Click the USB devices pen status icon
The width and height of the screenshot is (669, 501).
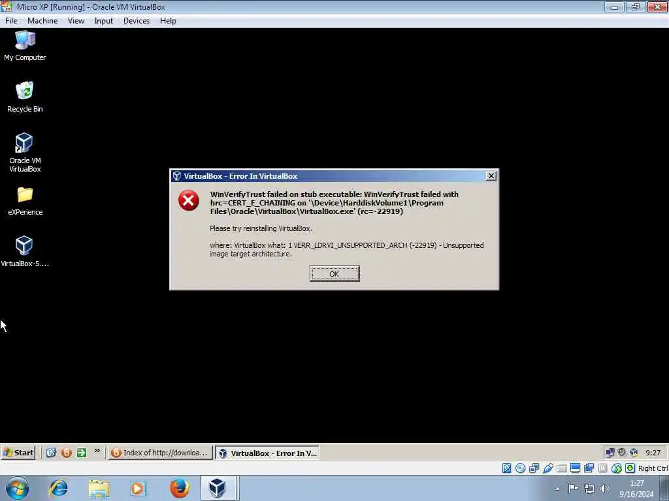click(548, 468)
